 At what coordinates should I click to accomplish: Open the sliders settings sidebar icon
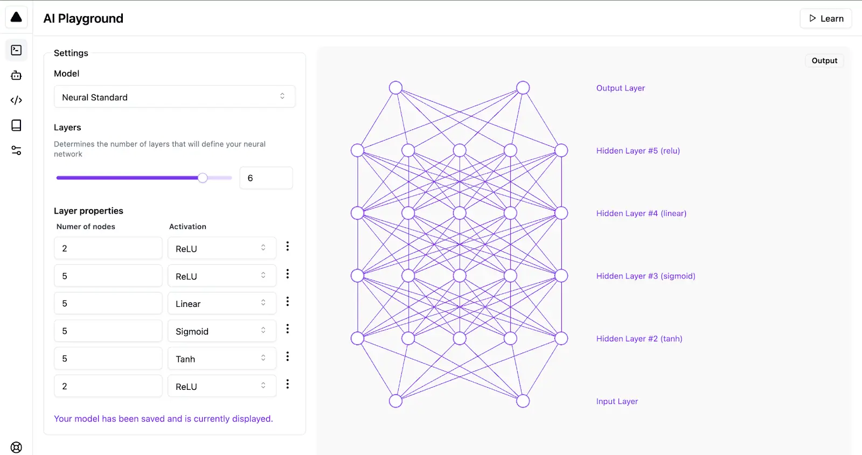point(16,151)
